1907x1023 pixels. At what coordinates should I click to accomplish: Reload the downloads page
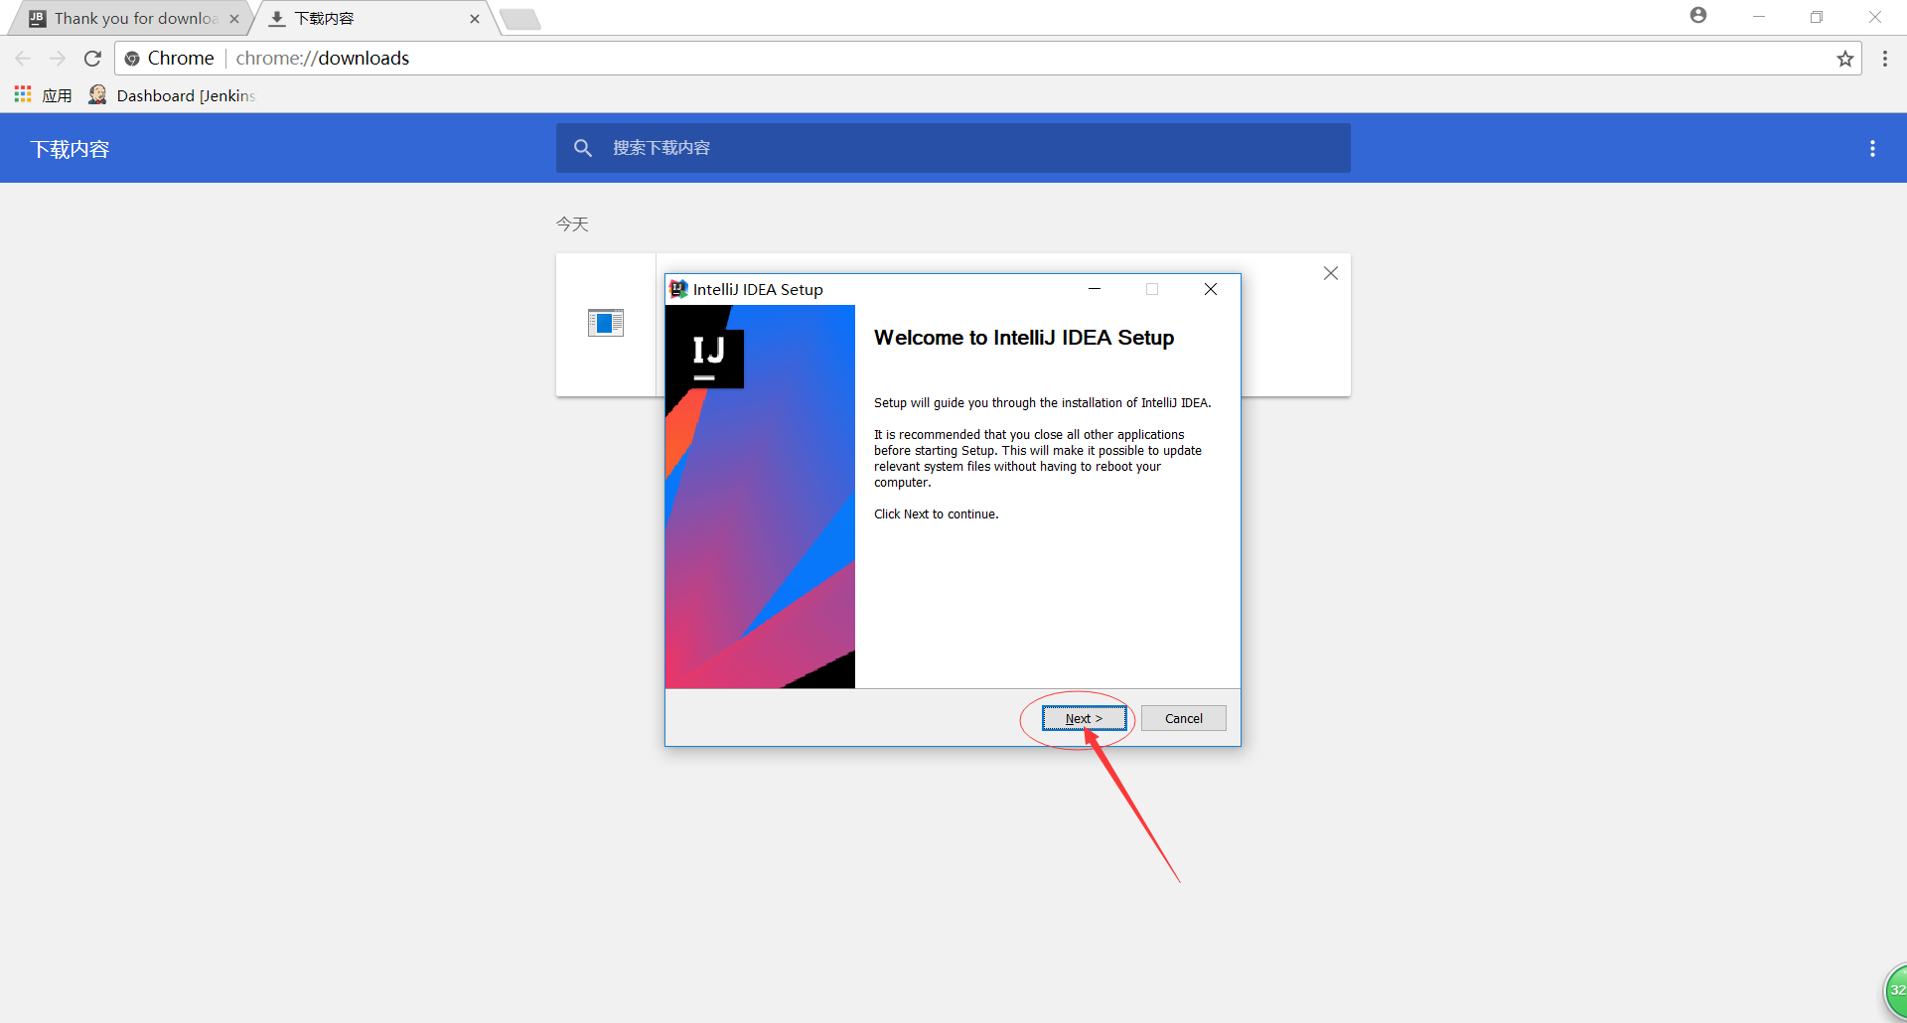tap(92, 59)
